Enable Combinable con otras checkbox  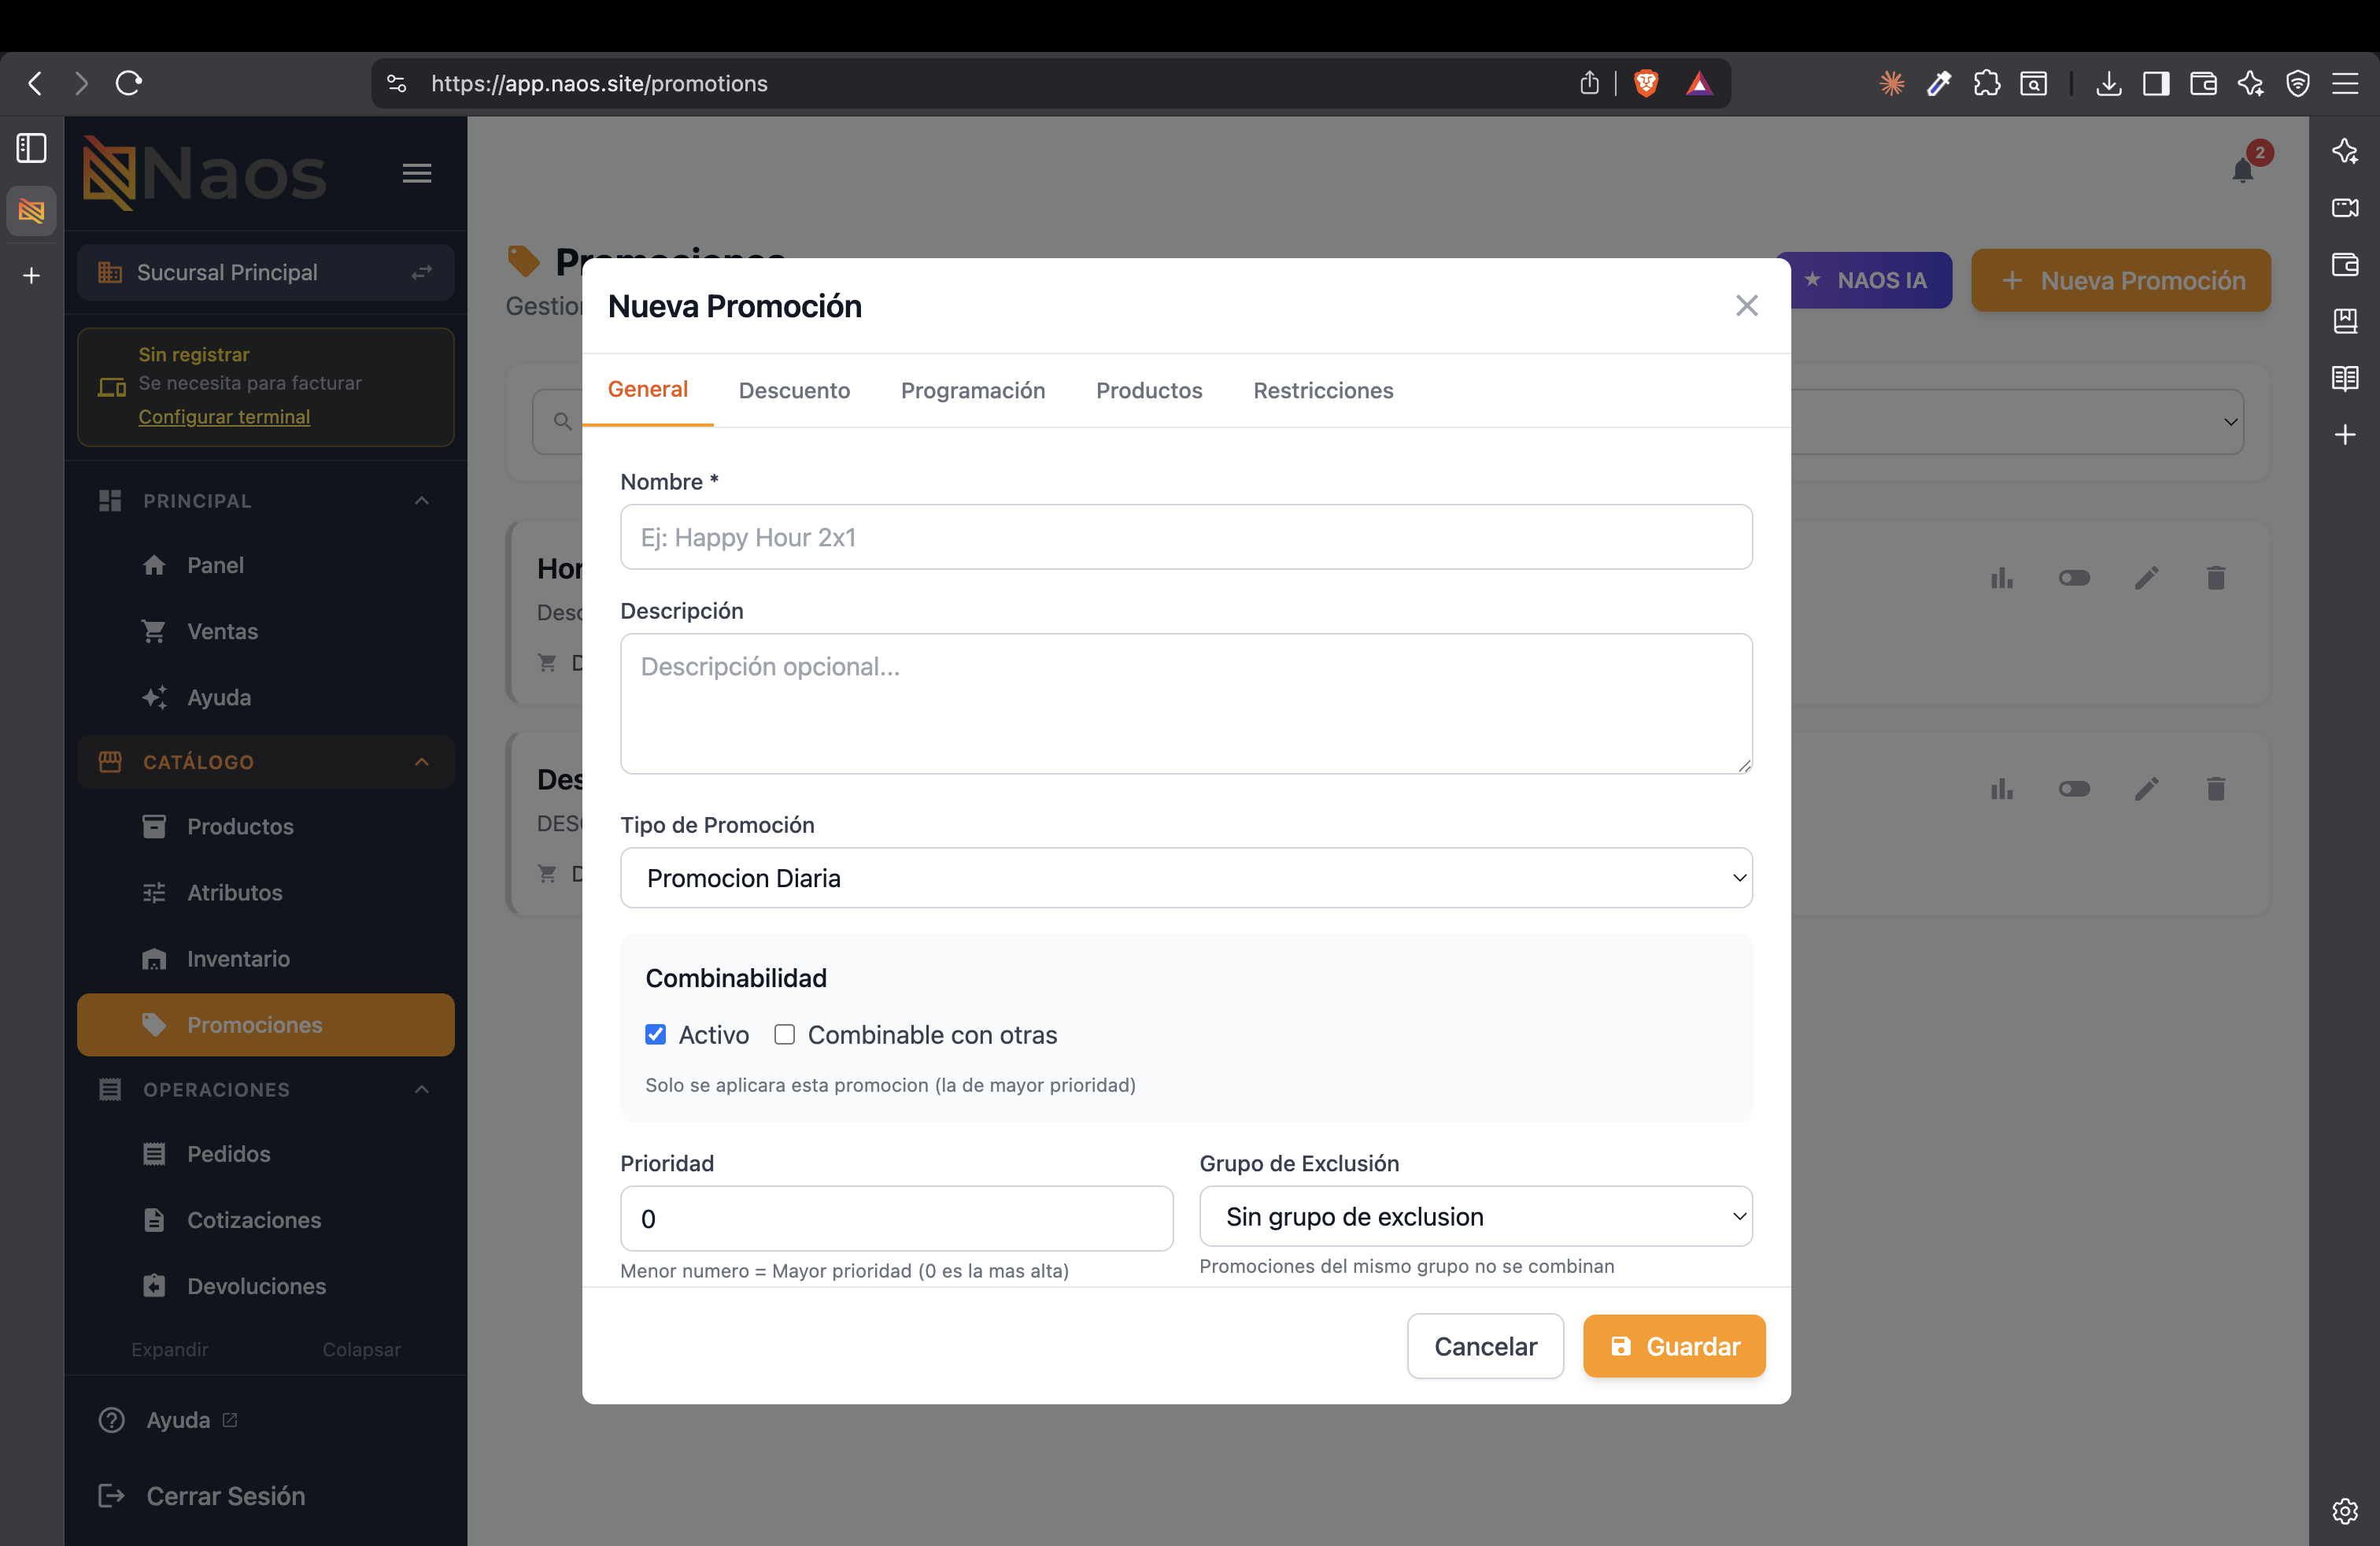coord(784,1034)
